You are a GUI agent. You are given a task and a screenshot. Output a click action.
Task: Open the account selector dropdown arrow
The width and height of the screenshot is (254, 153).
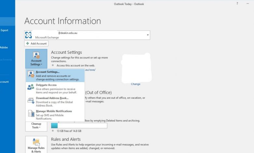(x=148, y=35)
